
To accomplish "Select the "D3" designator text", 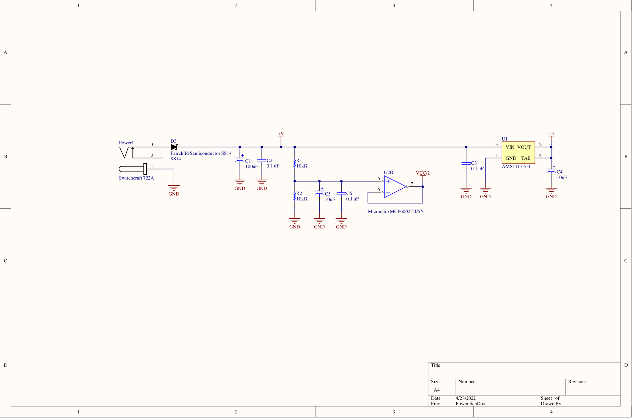I will 173,141.
